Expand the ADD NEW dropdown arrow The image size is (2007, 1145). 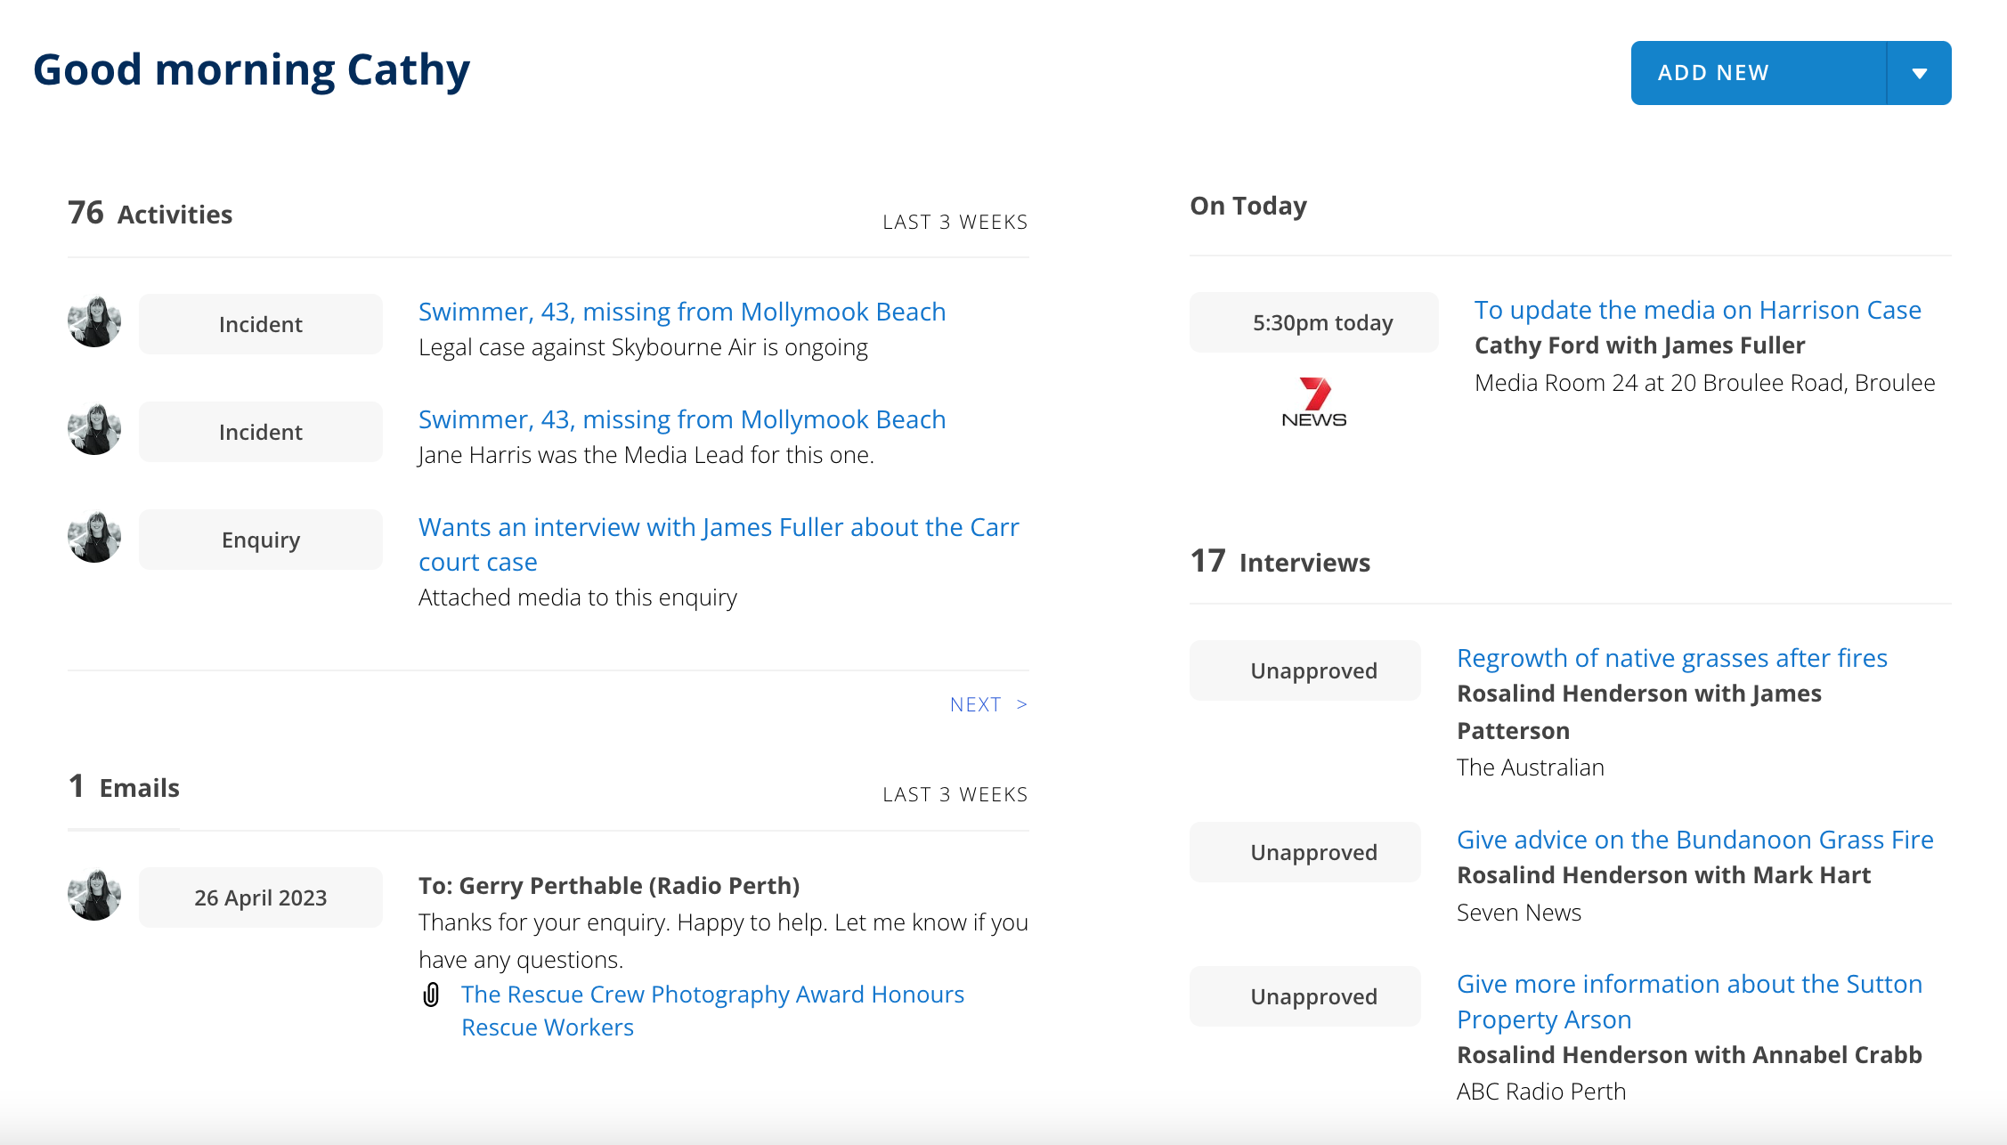click(x=1919, y=73)
